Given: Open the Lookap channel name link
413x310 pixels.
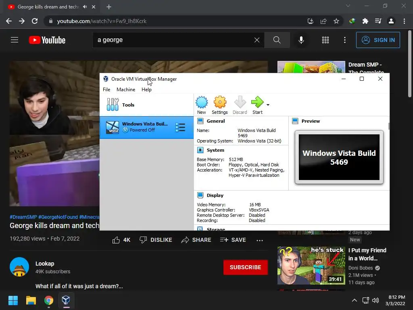Looking at the screenshot, I should (x=45, y=264).
